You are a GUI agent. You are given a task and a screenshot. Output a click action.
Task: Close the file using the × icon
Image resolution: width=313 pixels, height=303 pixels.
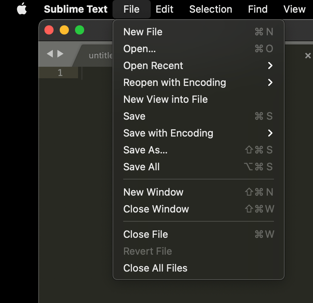[x=308, y=56]
